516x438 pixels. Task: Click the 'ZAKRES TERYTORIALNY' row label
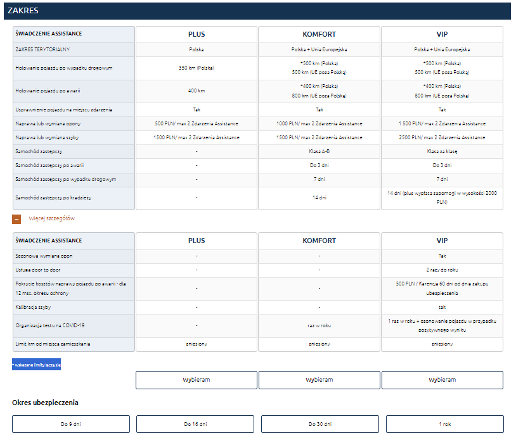click(x=42, y=49)
